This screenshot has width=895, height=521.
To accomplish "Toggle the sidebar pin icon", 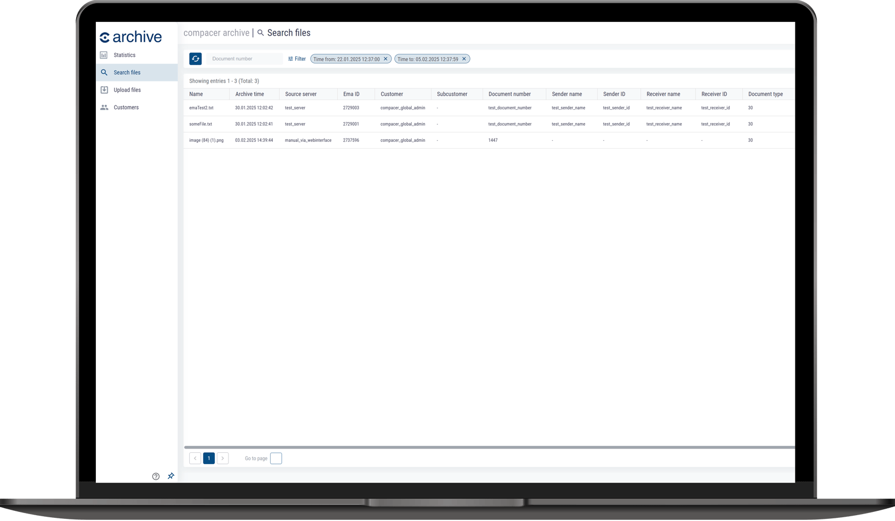I will coord(171,476).
